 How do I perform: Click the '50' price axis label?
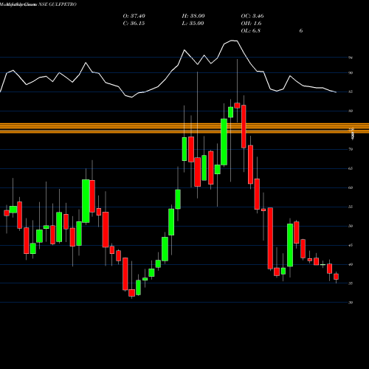pyautogui.click(x=351, y=226)
